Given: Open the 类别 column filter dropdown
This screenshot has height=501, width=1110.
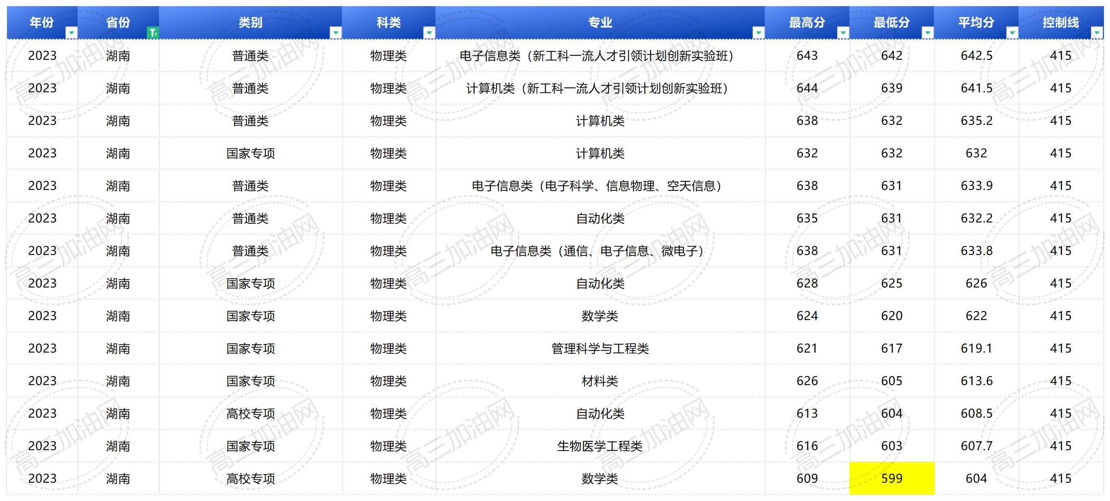Looking at the screenshot, I should click(336, 33).
